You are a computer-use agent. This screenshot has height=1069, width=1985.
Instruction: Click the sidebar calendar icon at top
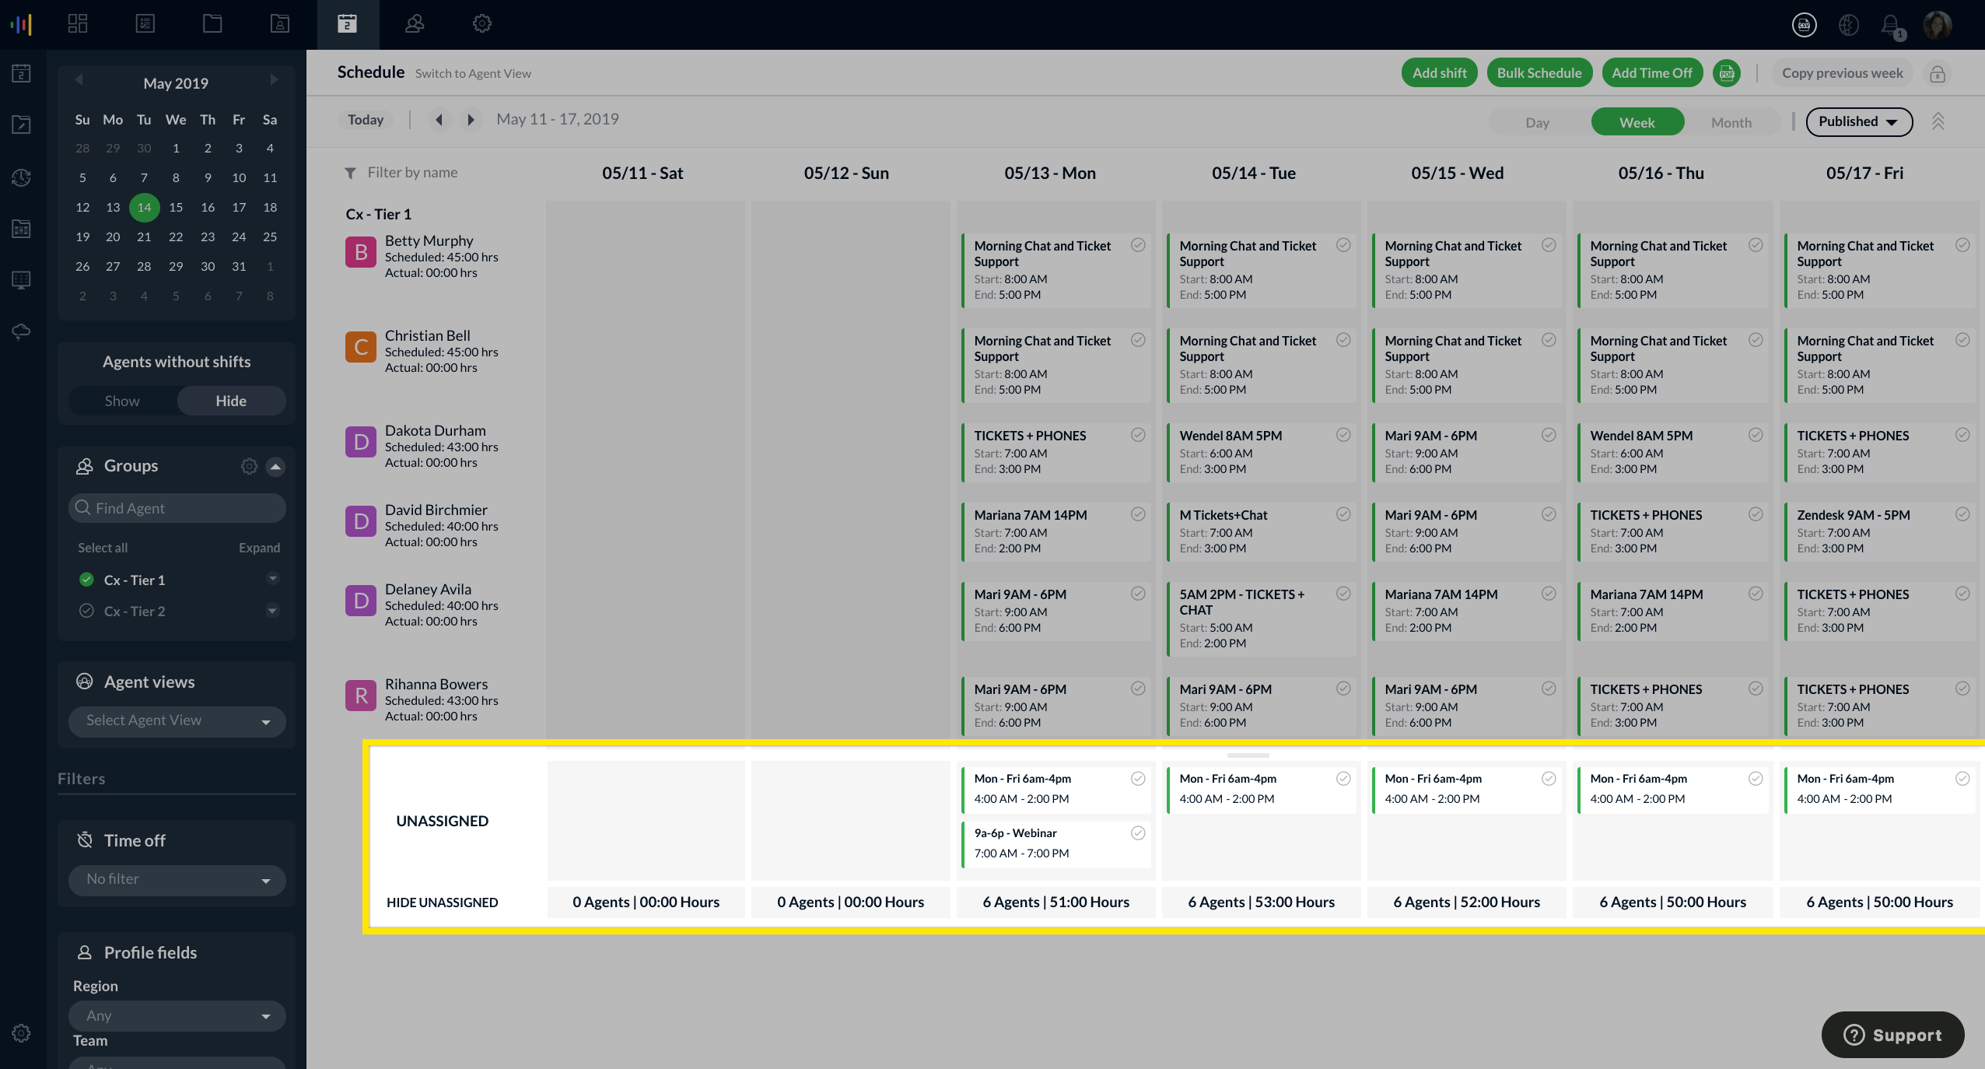point(22,73)
